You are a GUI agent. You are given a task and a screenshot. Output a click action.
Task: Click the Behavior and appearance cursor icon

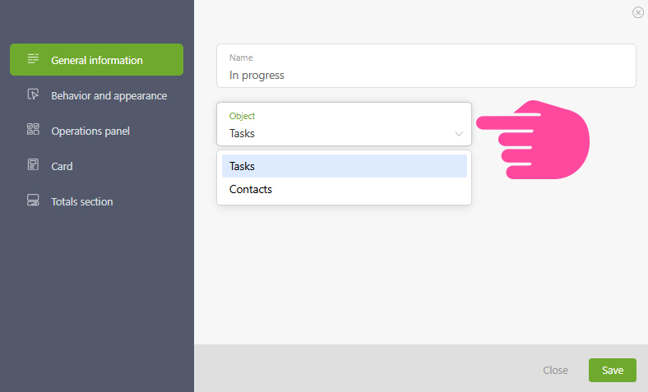(33, 95)
